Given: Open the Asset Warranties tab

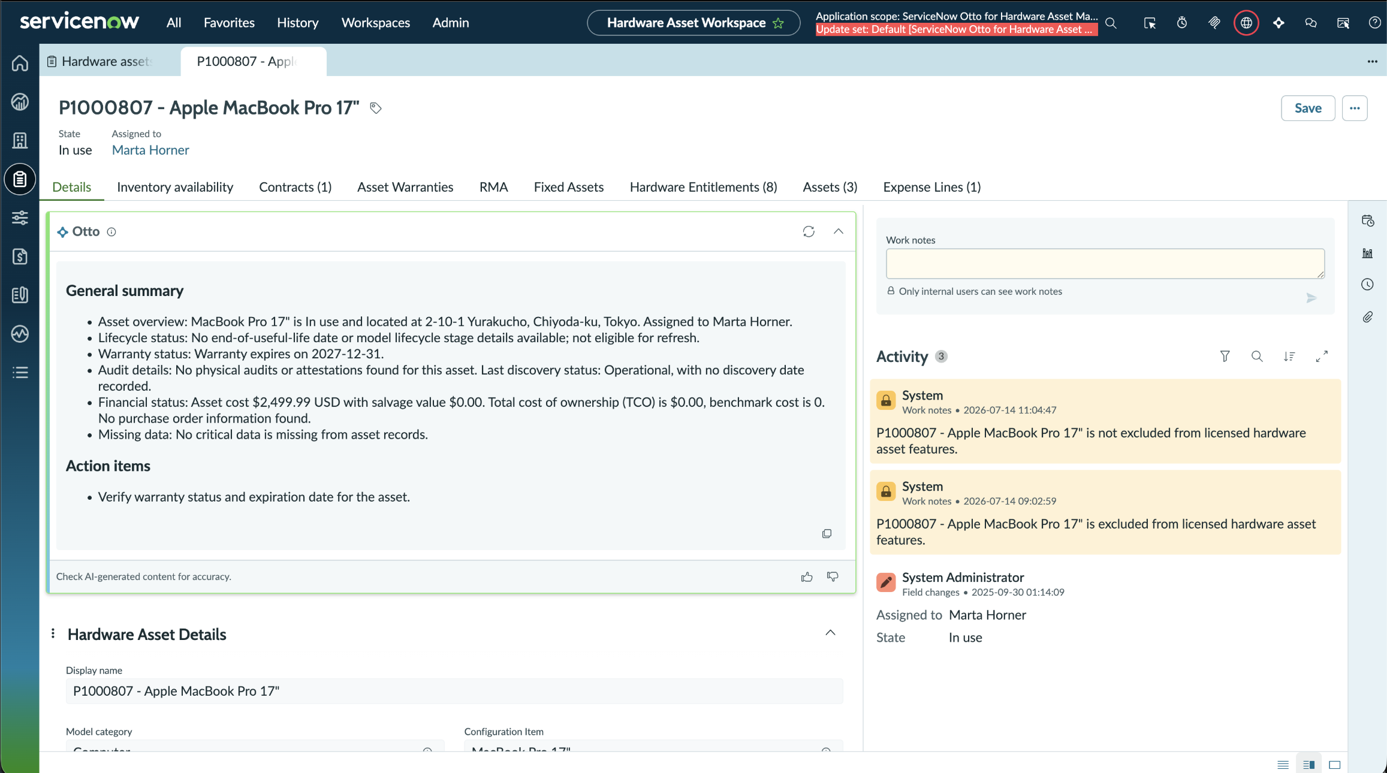Looking at the screenshot, I should (x=405, y=187).
